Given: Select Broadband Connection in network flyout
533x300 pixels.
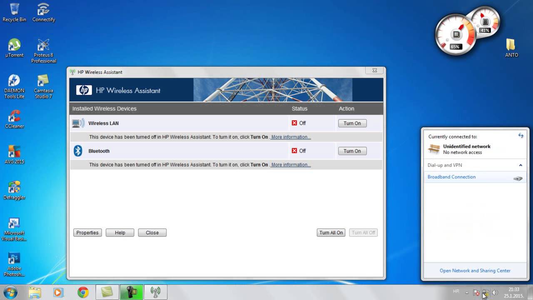Looking at the screenshot, I should point(475,177).
